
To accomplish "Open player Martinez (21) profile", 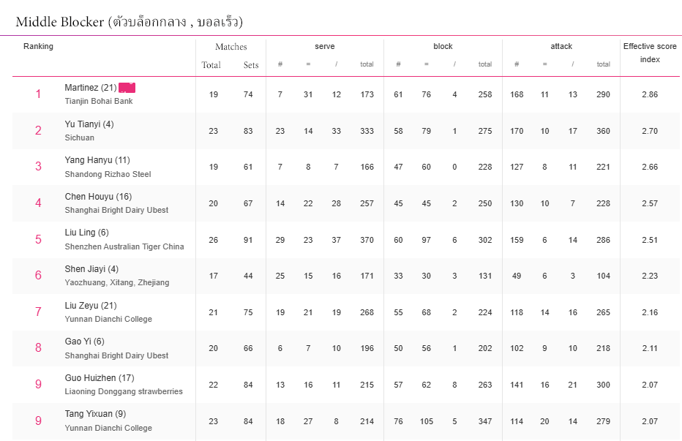I will tap(90, 88).
